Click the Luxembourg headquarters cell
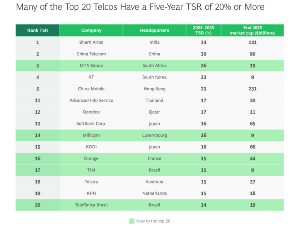The height and width of the screenshot is (226, 297). [x=155, y=135]
